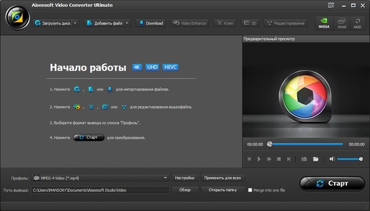Click the download icon in step 1
Viewport: 370px width, 211px height.
click(x=110, y=90)
